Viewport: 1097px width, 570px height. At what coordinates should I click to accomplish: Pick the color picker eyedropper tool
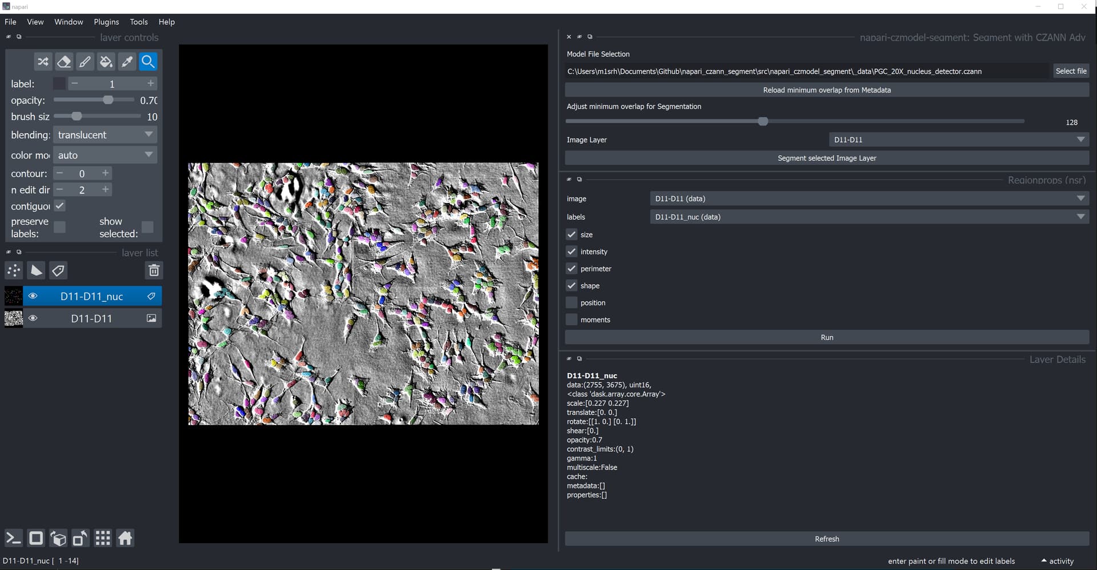(127, 62)
